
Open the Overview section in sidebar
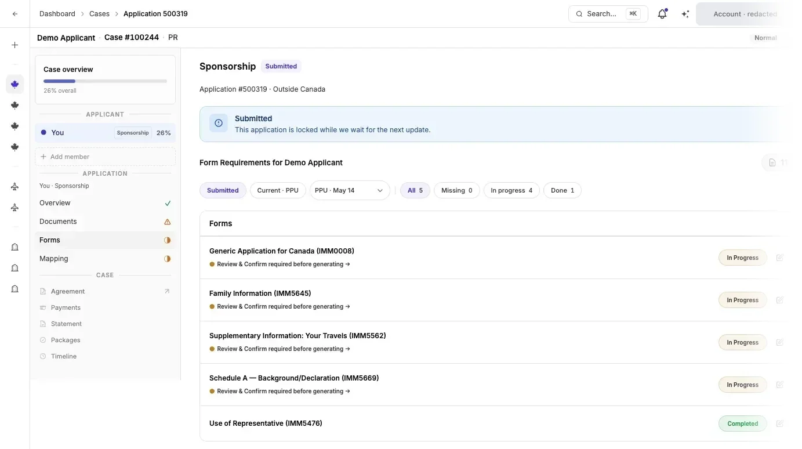point(105,203)
